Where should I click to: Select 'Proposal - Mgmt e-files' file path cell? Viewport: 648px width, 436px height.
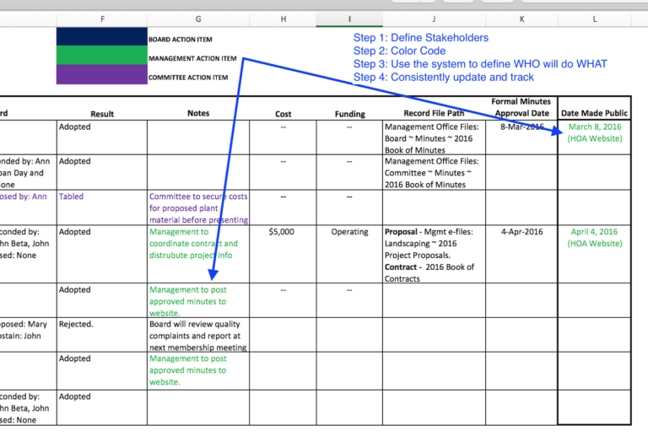tap(434, 254)
